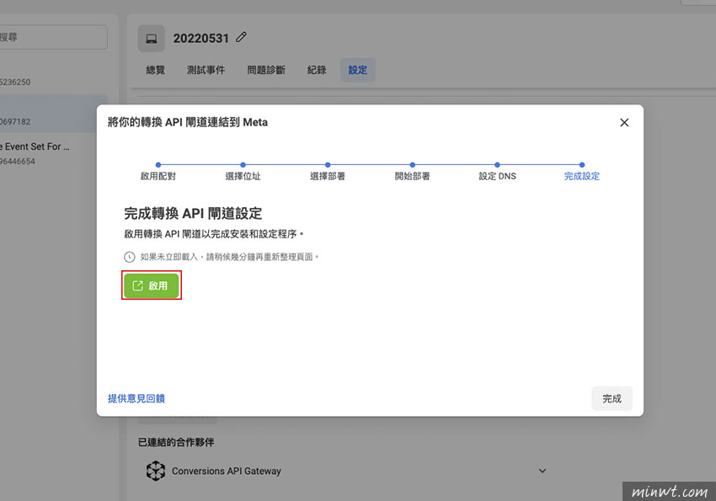Click the 已連結的合作夥伴 section heading

point(176,442)
